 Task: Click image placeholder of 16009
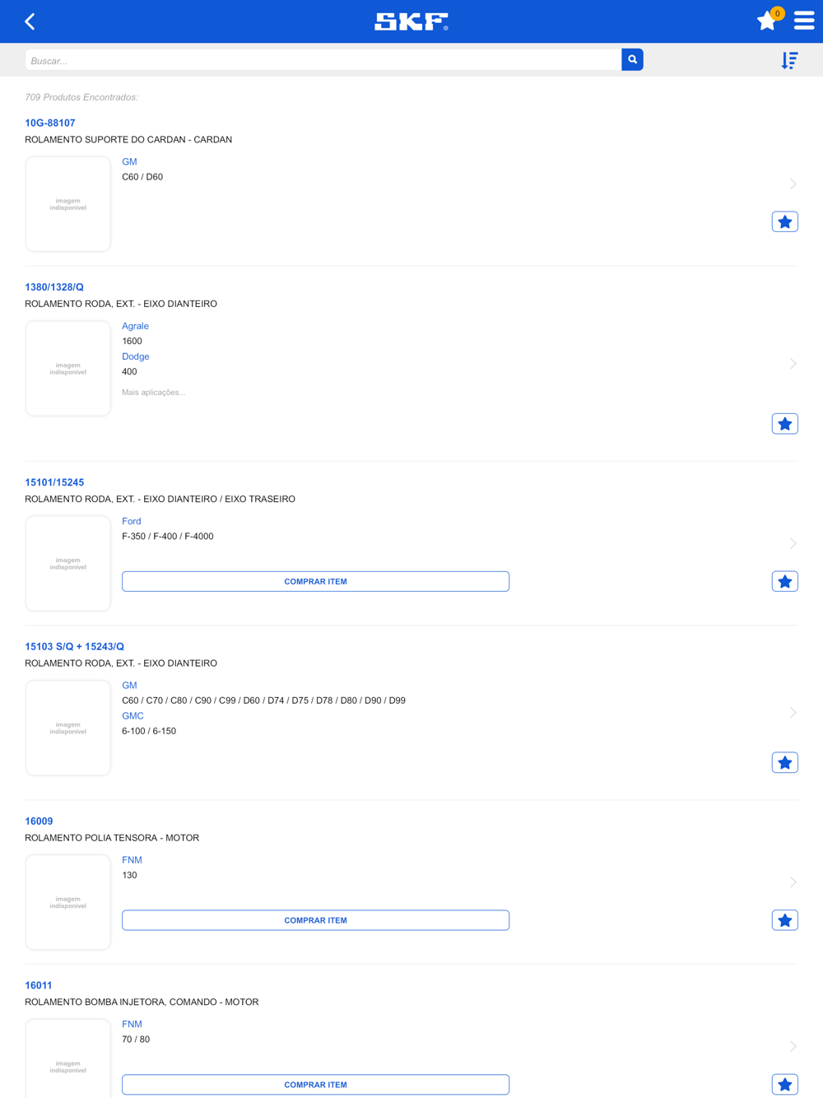coord(68,902)
